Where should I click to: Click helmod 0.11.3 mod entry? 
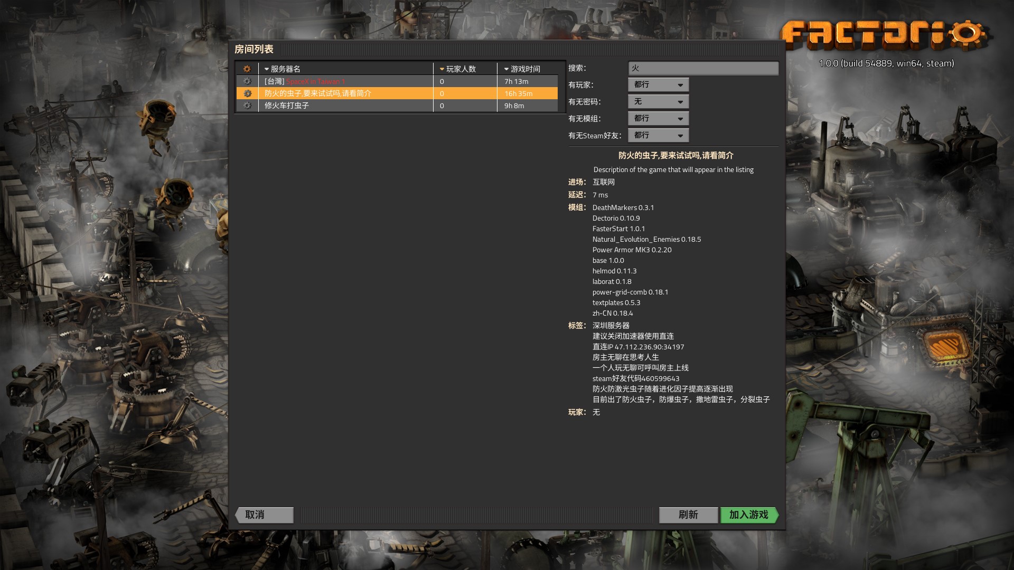[x=614, y=271]
